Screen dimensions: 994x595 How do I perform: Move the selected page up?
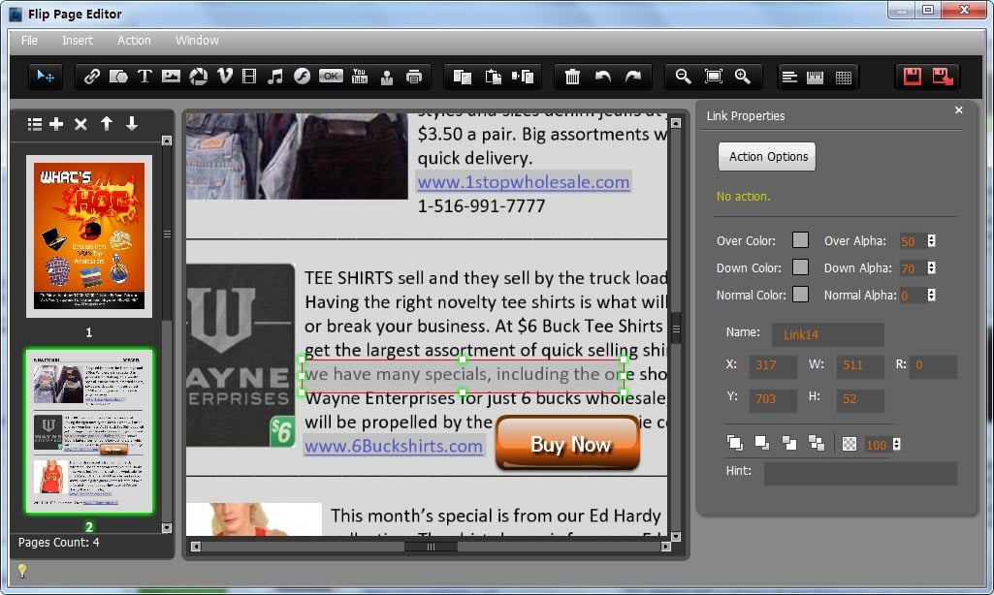107,124
